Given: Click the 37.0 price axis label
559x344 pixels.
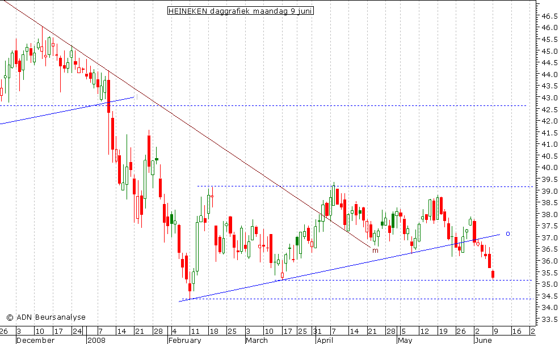Looking at the screenshot, I should tap(549, 238).
